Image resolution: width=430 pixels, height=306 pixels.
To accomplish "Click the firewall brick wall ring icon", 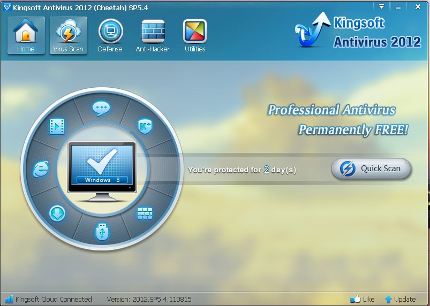I will tap(145, 213).
